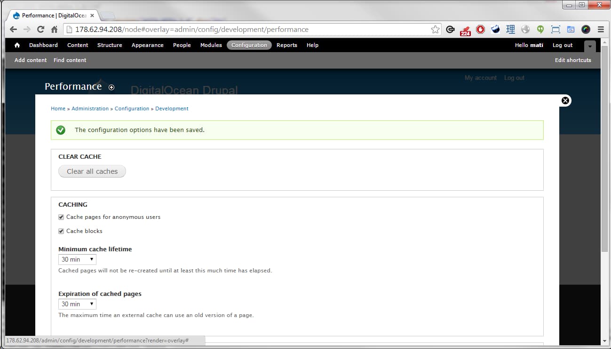Viewport: 611px width, 349px height.
Task: Go back with browser back arrow
Action: [x=13, y=29]
